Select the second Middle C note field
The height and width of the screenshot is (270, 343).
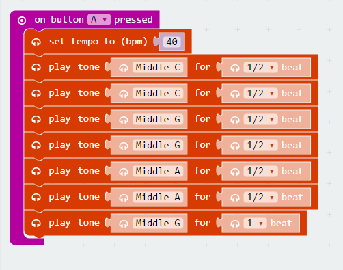coord(158,94)
